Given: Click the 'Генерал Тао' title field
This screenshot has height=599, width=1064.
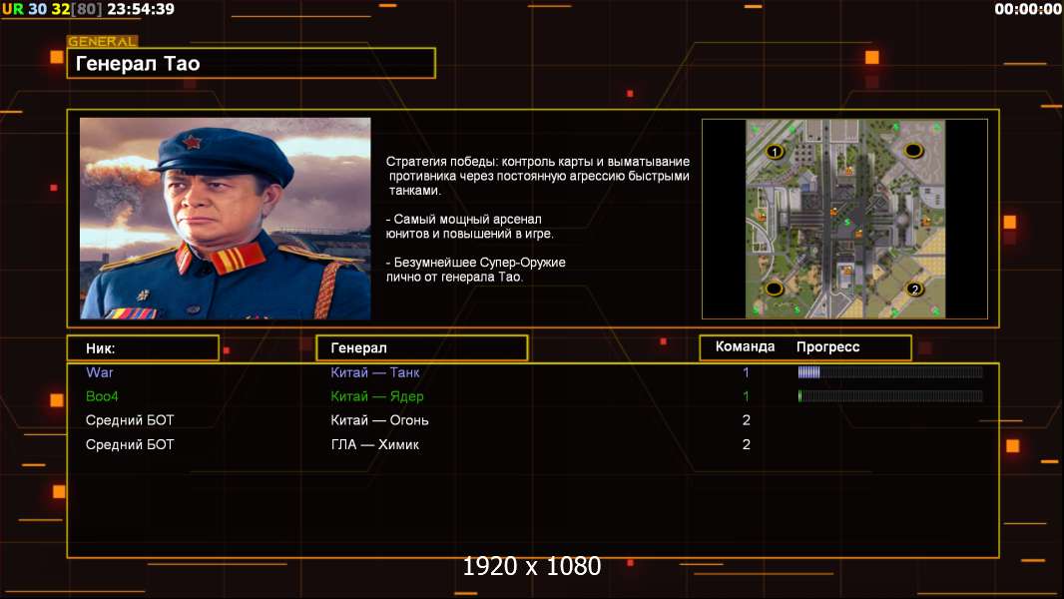Looking at the screenshot, I should [252, 63].
